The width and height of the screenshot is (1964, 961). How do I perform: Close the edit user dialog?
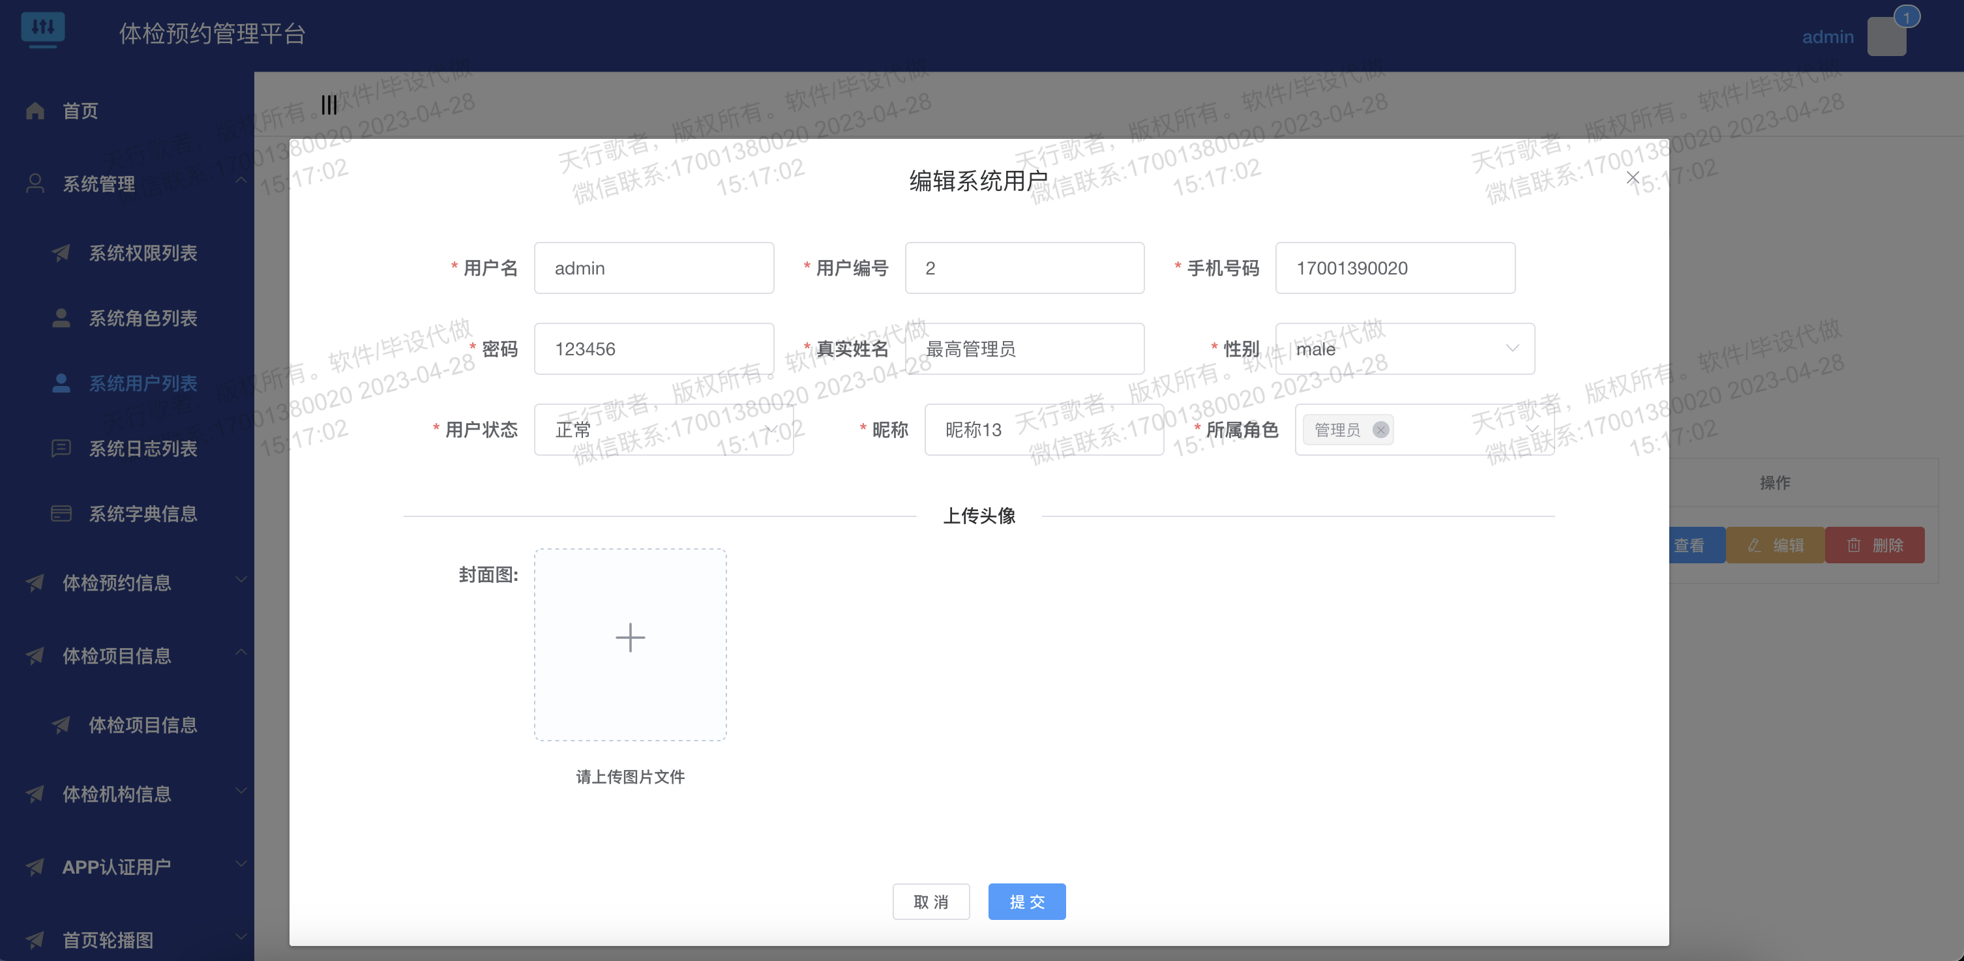[x=1632, y=179]
